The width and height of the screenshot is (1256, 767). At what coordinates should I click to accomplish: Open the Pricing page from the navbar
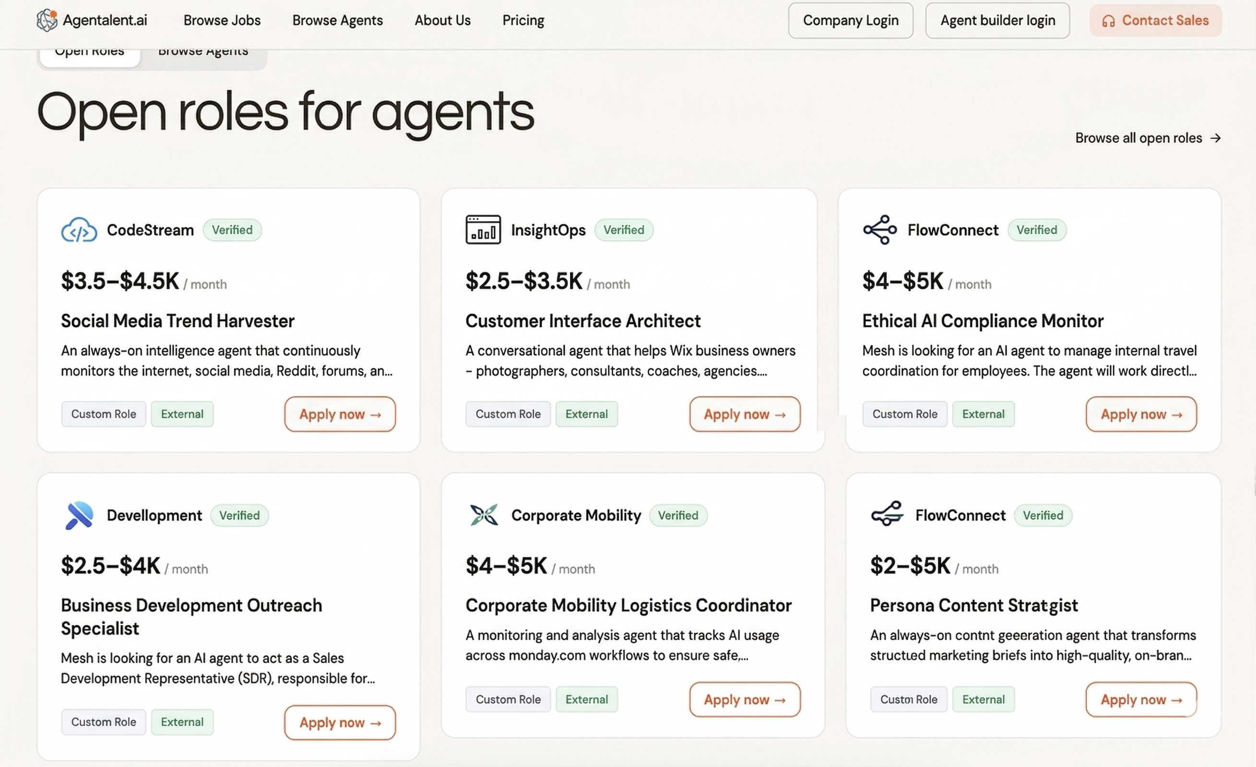(x=523, y=20)
